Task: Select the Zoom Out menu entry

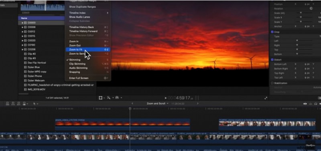Action: coord(88,46)
